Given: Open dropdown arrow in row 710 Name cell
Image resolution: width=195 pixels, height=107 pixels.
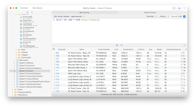Looking at the screenshot, I should click(x=94, y=68).
